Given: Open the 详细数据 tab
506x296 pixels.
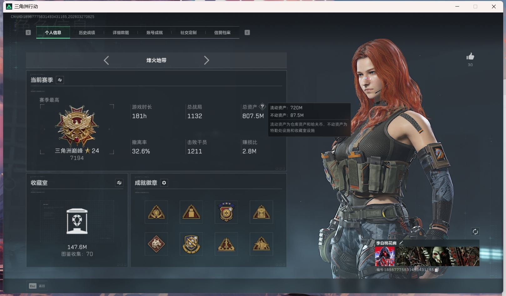Looking at the screenshot, I should click(x=121, y=32).
